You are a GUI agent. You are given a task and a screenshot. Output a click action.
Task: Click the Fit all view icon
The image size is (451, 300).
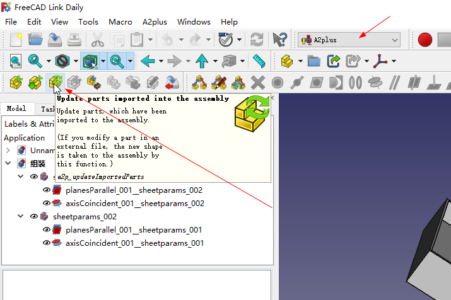[15, 61]
